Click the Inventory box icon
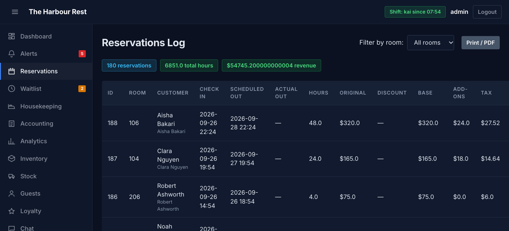Viewport: 509px width, 231px height. pyautogui.click(x=11, y=159)
